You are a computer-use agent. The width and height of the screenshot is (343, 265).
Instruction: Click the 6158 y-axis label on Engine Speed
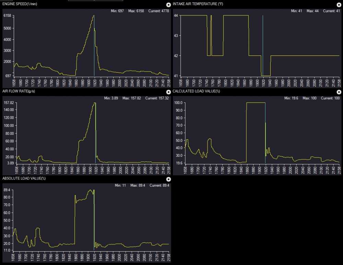click(x=8, y=16)
